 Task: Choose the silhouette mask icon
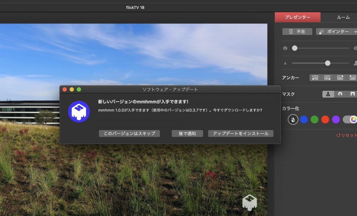point(328,94)
